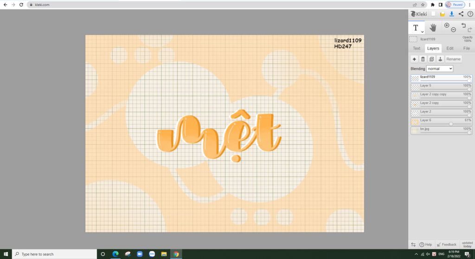Switch to the Layers tab
Screen dimensions: 475x259
tap(433, 48)
